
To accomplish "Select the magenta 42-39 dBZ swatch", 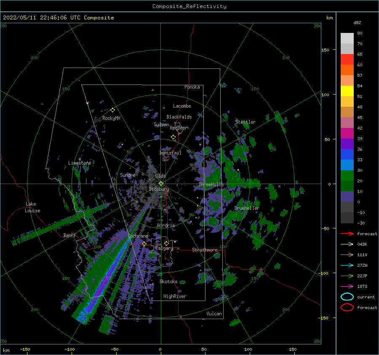I will pyautogui.click(x=347, y=133).
